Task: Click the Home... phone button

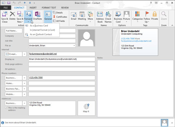Action: (x=14, y=83)
